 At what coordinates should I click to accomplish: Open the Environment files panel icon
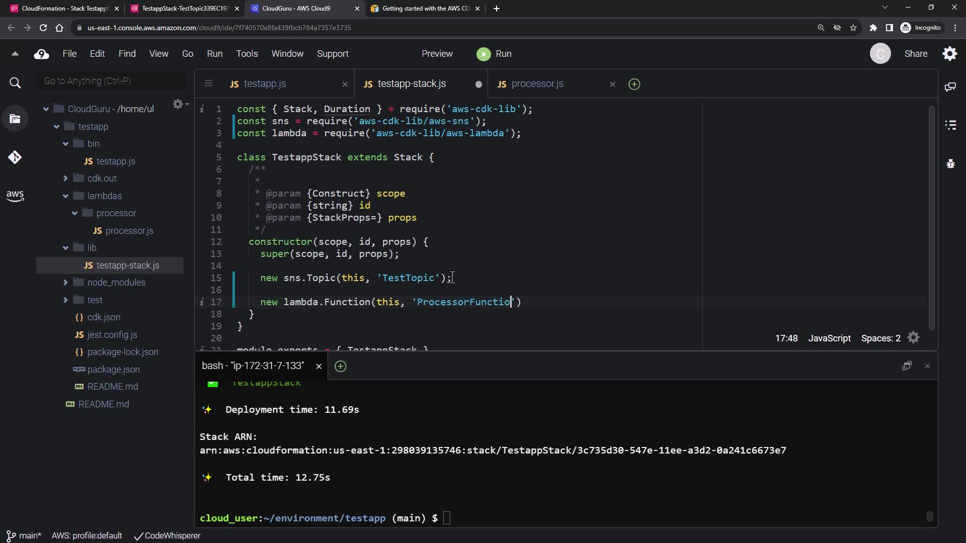point(15,119)
